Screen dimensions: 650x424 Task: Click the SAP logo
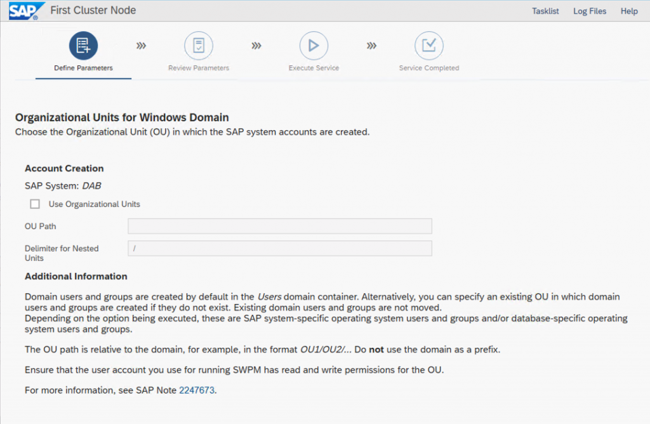[25, 11]
